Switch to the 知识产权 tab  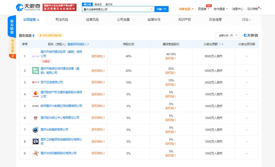pos(185,19)
